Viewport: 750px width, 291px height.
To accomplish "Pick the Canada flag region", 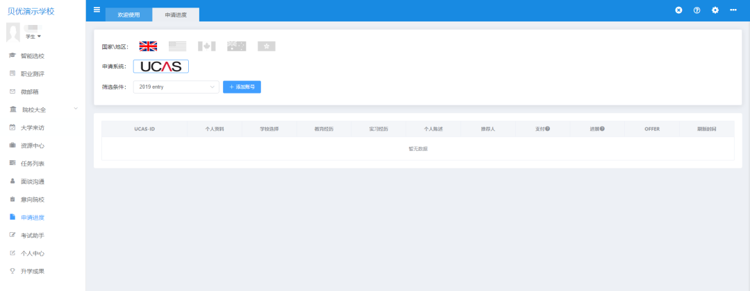I will [207, 46].
